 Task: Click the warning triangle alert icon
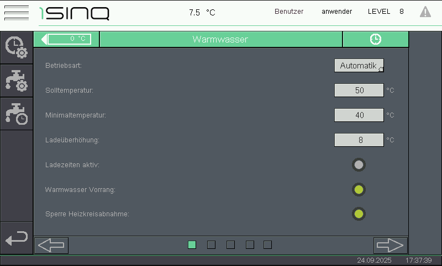pyautogui.click(x=425, y=12)
